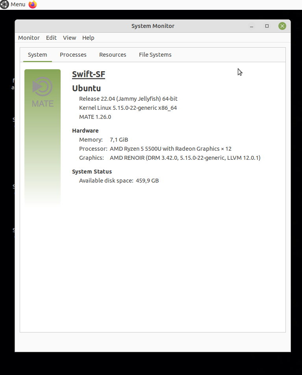Viewport: 302px width, 375px height.
Task: Click the MATE 1.26.0 version text
Action: pyautogui.click(x=95, y=117)
